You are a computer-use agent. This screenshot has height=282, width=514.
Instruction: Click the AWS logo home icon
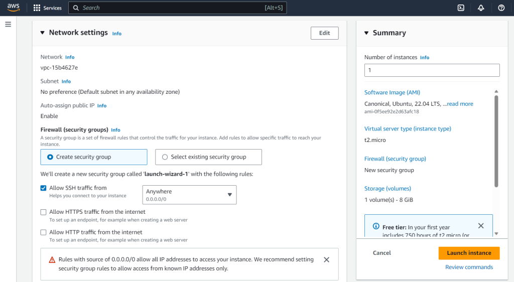13,8
